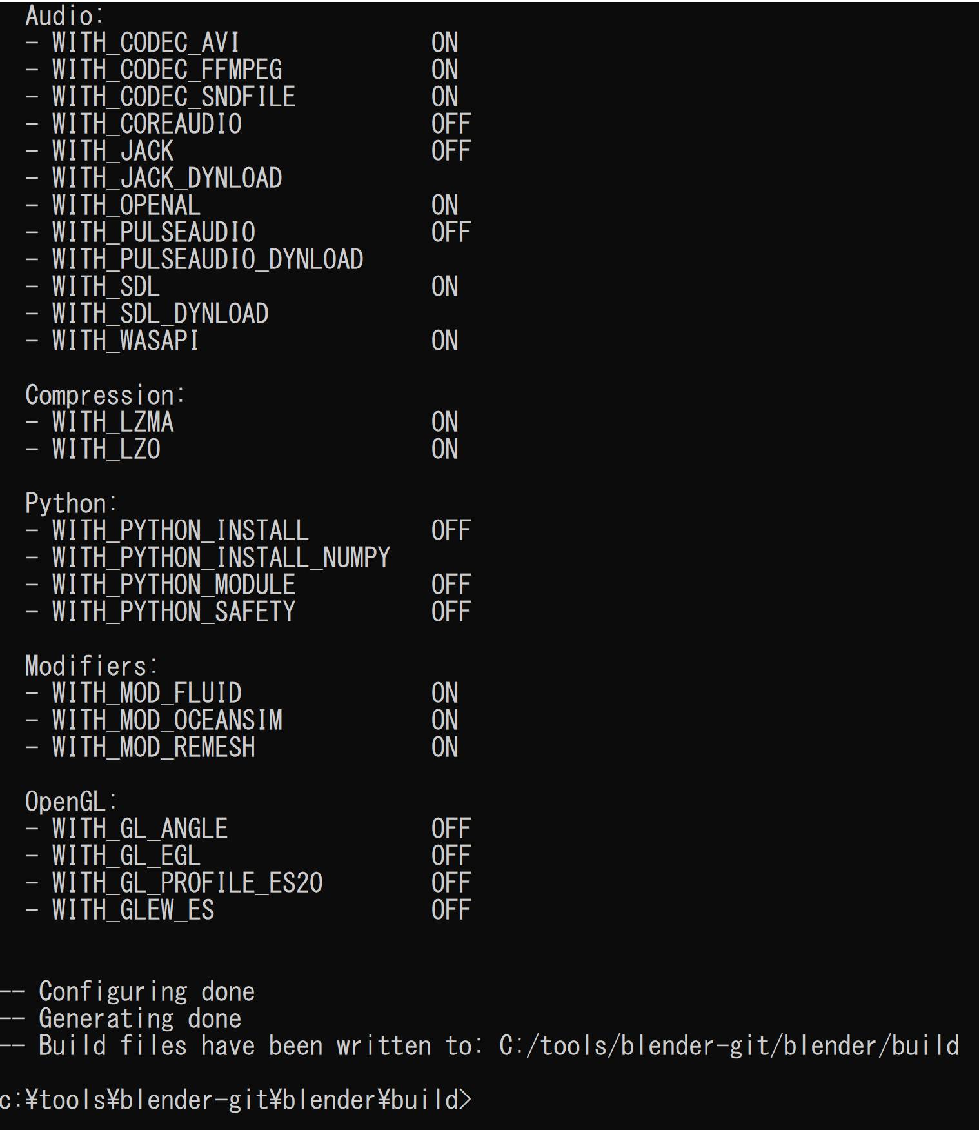Click the WITH_PULSEAUDIO_DYNLOAD text

coord(208,259)
